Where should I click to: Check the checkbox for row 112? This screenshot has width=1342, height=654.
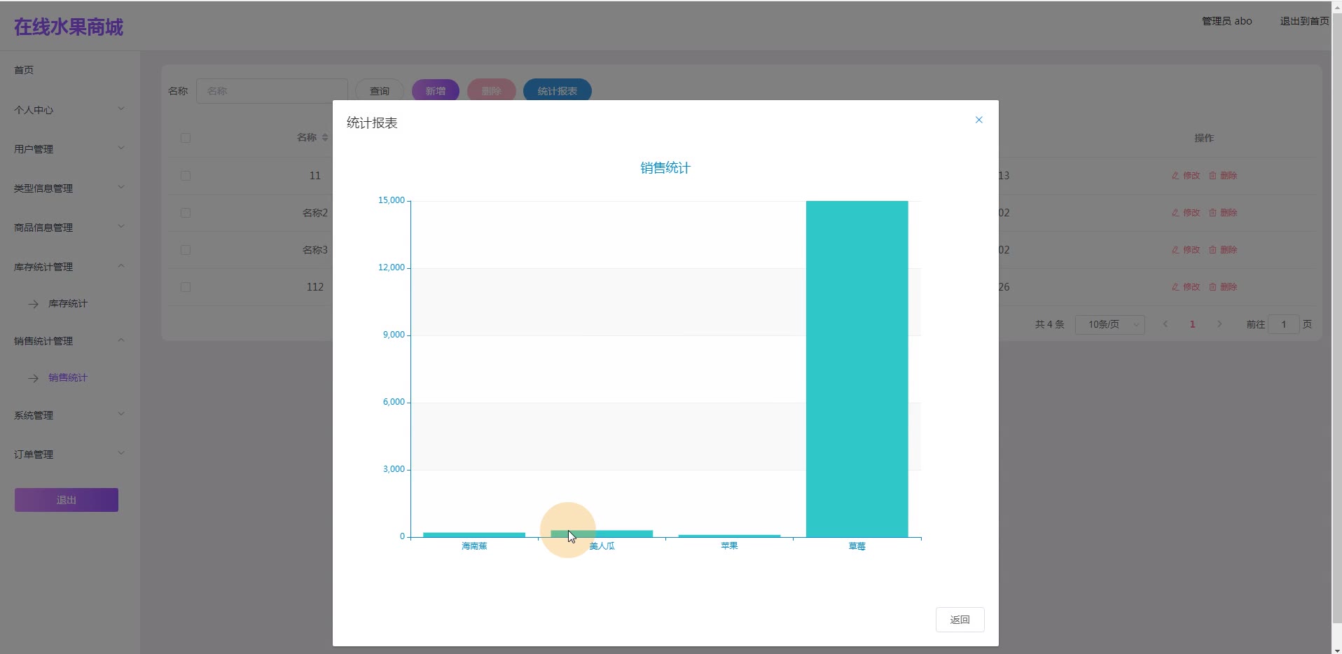pos(186,287)
